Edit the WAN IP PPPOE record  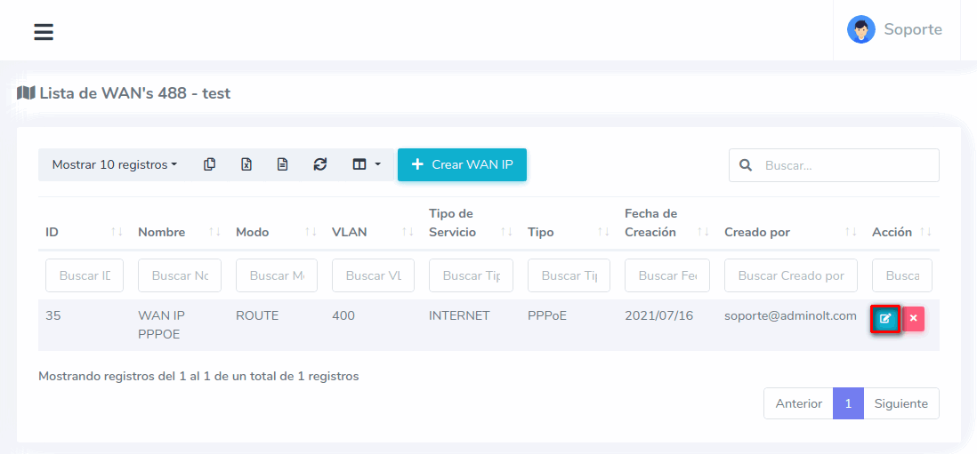[x=884, y=319]
